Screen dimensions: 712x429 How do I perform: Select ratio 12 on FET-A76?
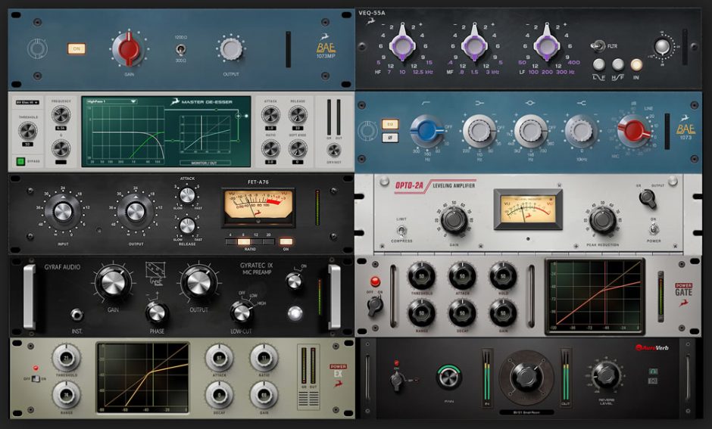(256, 241)
